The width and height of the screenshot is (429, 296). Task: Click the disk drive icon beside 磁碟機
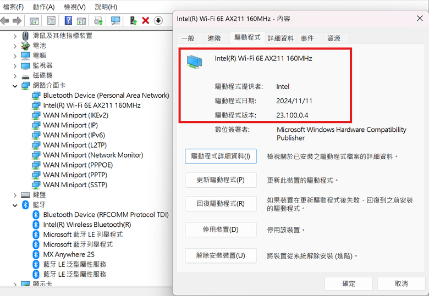[25, 76]
